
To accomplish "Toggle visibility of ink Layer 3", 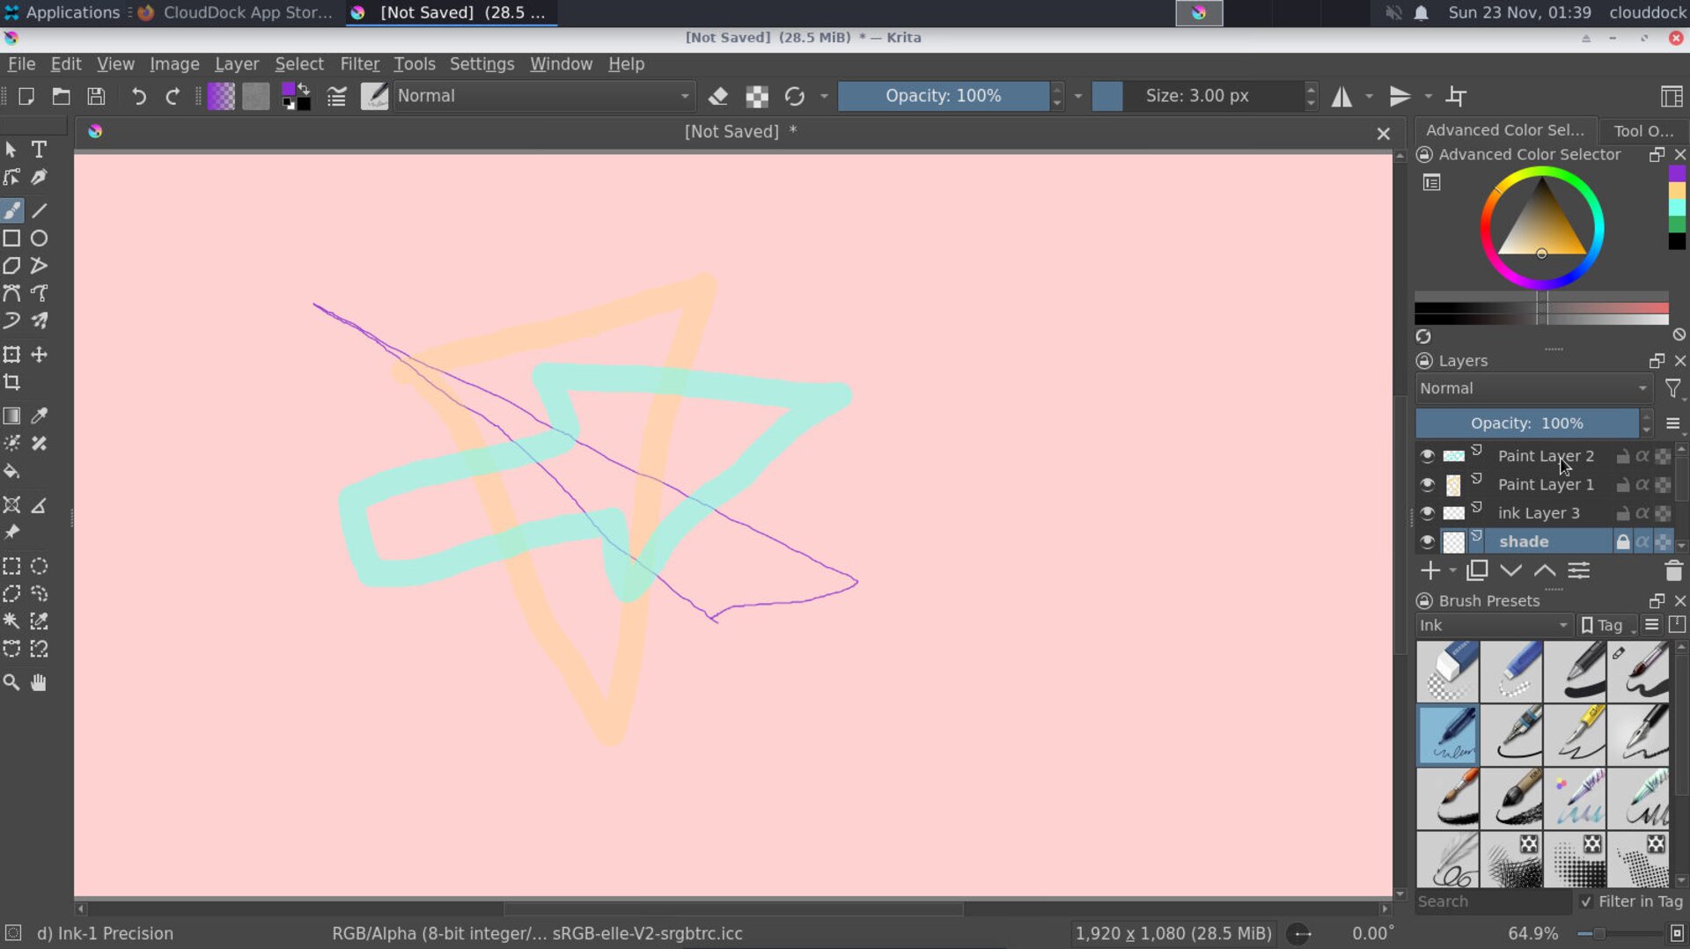I will click(x=1428, y=513).
